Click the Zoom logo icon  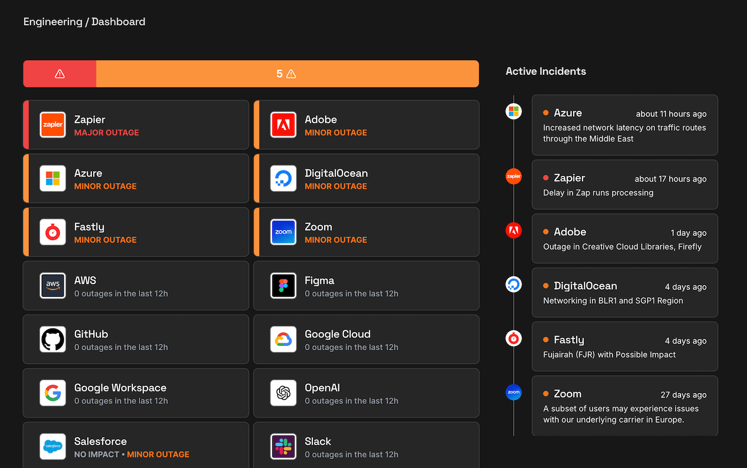[283, 232]
